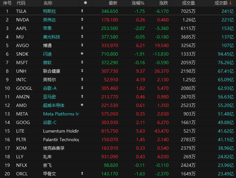This screenshot has width=236, height=178.
Task: Open stock name 超威半导体
Action: (x=54, y=105)
